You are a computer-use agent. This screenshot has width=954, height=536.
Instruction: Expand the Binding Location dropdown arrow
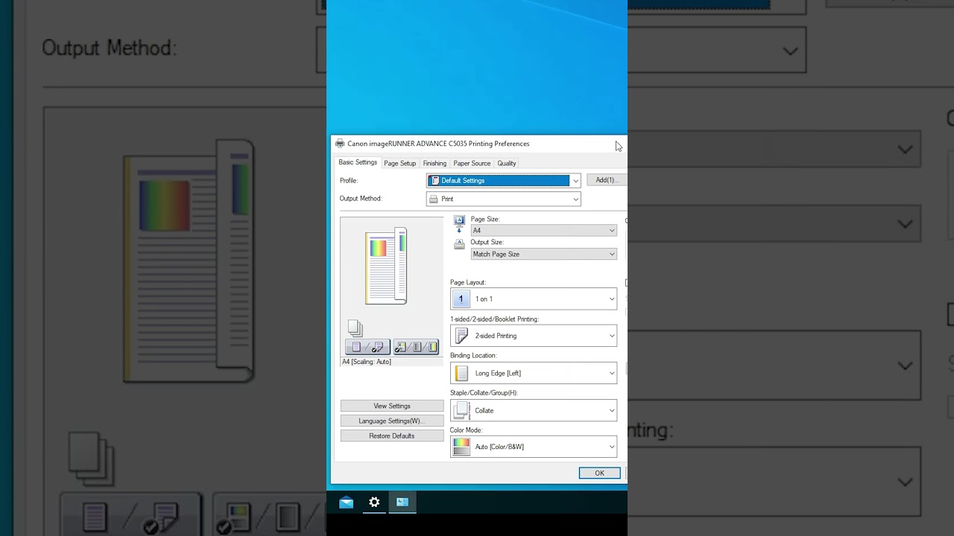[x=612, y=373]
